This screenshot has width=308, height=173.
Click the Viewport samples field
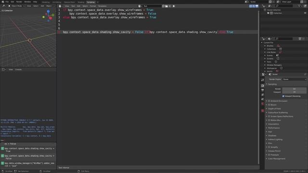(294, 92)
